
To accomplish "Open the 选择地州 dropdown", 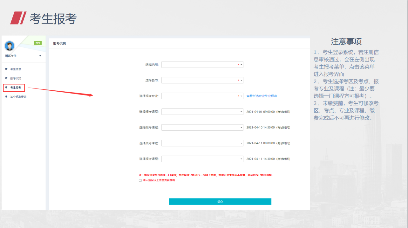I will (202, 65).
